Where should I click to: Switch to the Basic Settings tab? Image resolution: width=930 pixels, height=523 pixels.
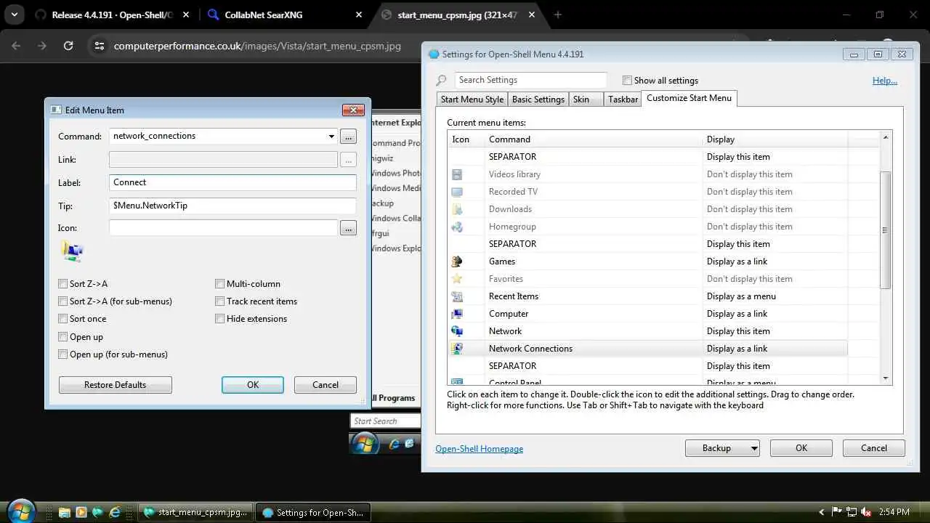click(538, 100)
